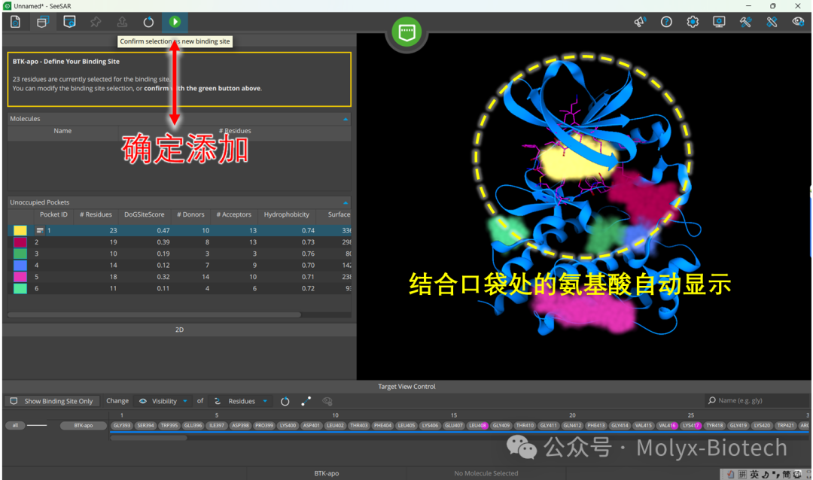Click the 英 input method tray icon
The image size is (813, 480).
click(754, 474)
